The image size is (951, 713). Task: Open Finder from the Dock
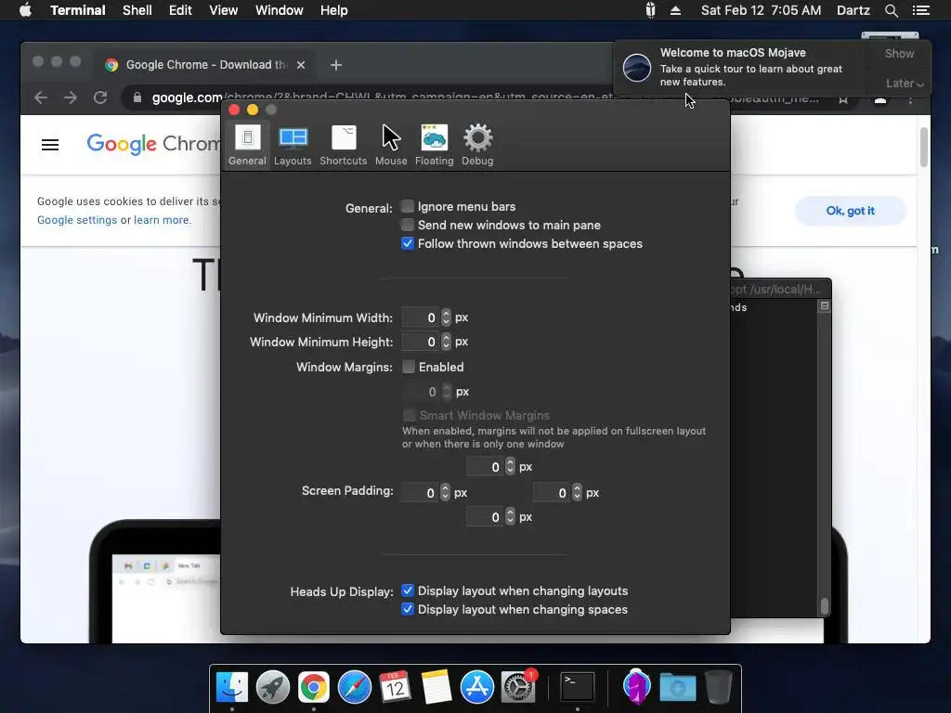(x=231, y=687)
